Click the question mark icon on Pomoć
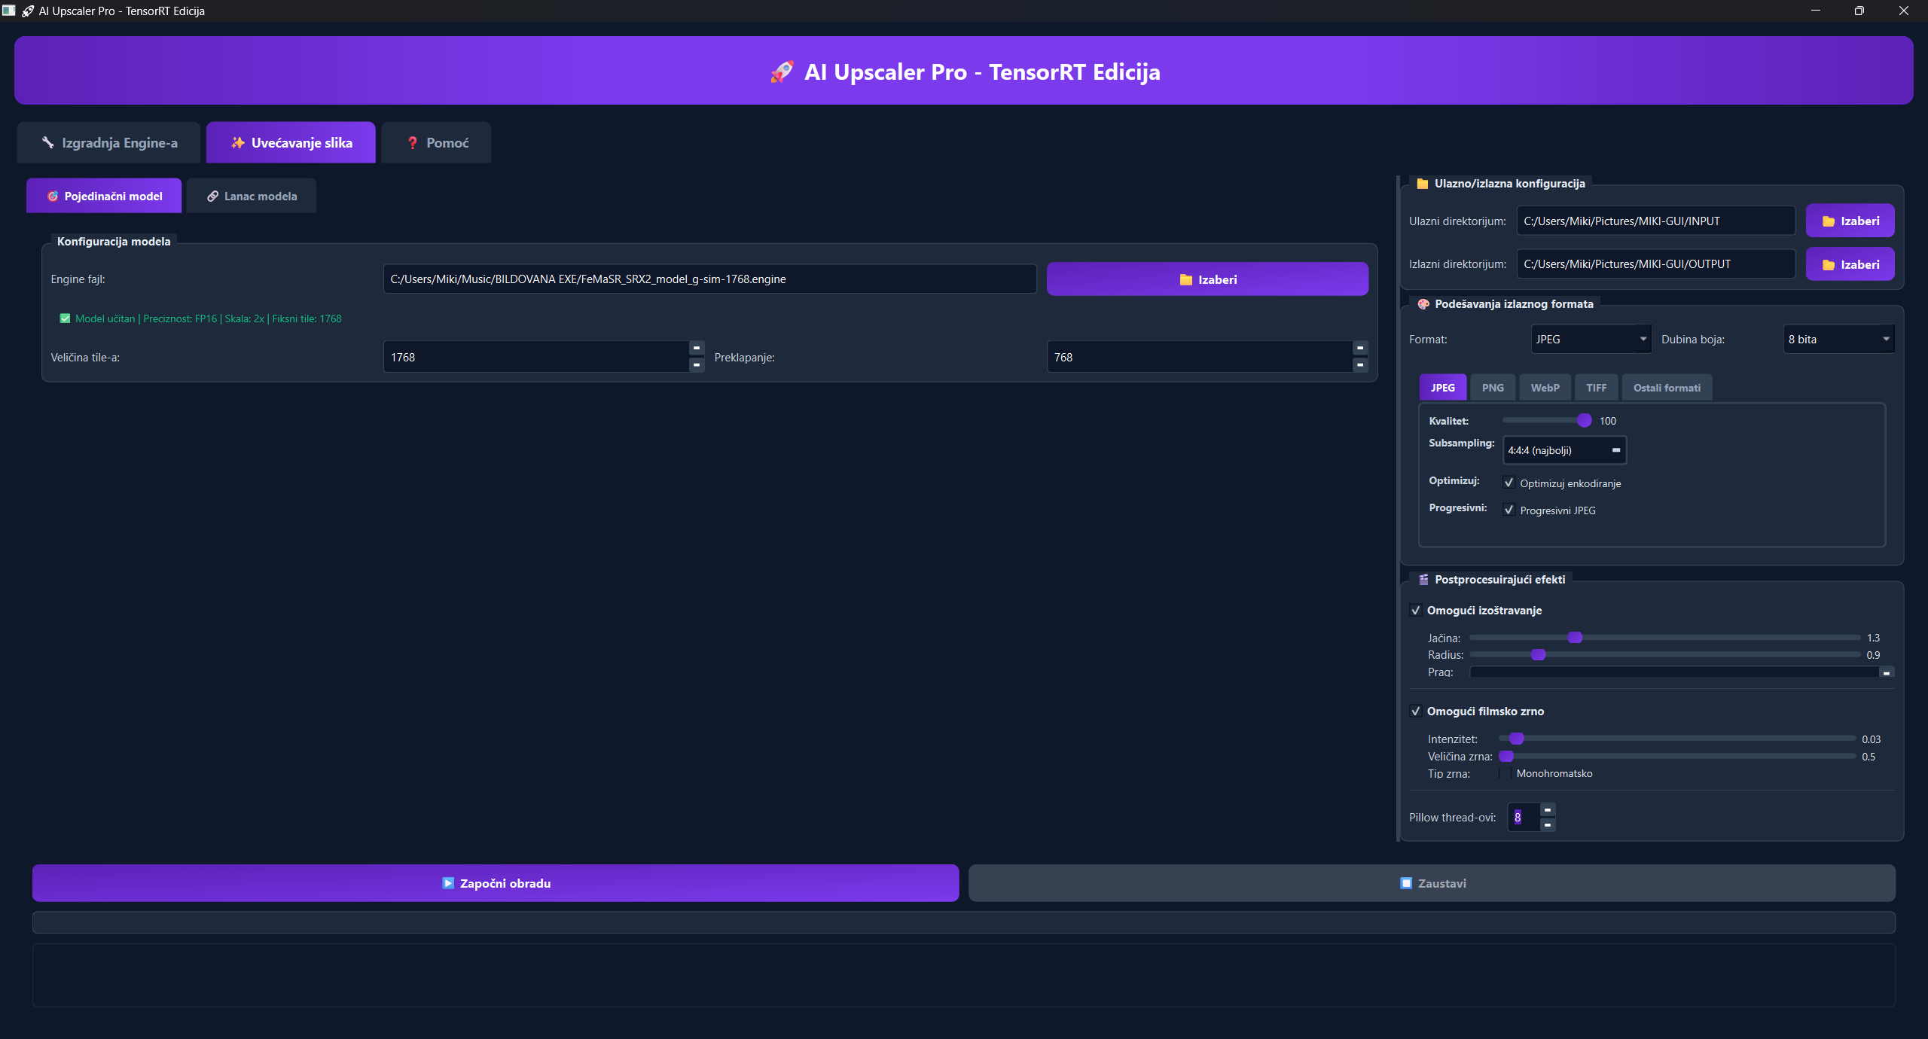1928x1039 pixels. click(x=413, y=142)
